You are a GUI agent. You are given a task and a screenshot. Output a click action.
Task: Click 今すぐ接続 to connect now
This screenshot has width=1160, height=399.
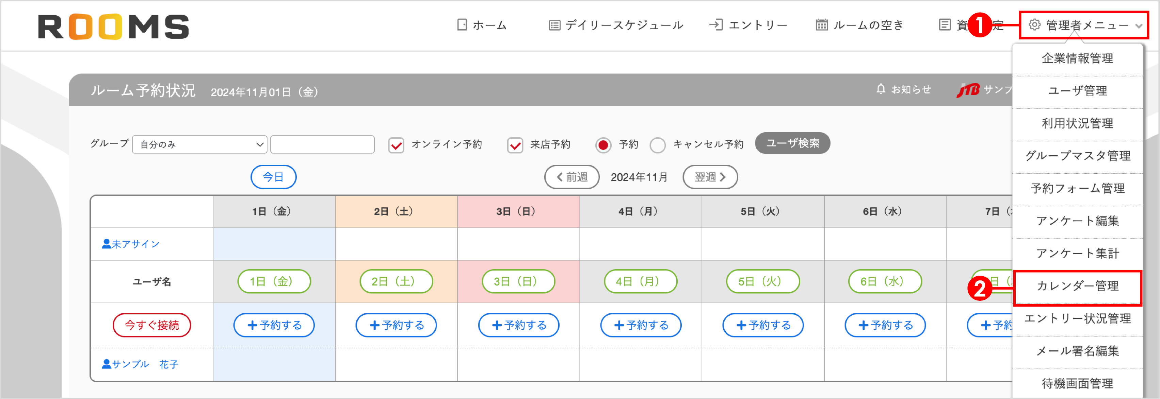tap(152, 324)
